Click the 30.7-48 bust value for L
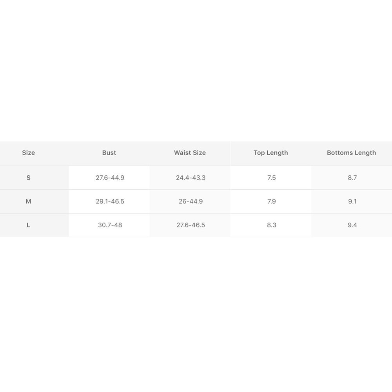The image size is (392, 392). click(x=110, y=225)
